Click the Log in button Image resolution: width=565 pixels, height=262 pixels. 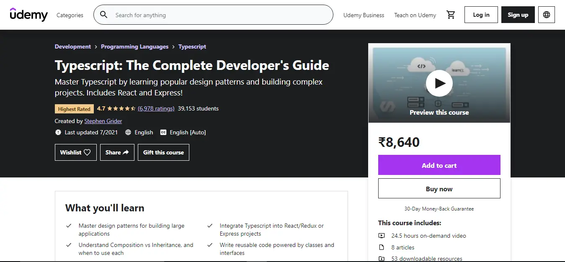pyautogui.click(x=481, y=15)
